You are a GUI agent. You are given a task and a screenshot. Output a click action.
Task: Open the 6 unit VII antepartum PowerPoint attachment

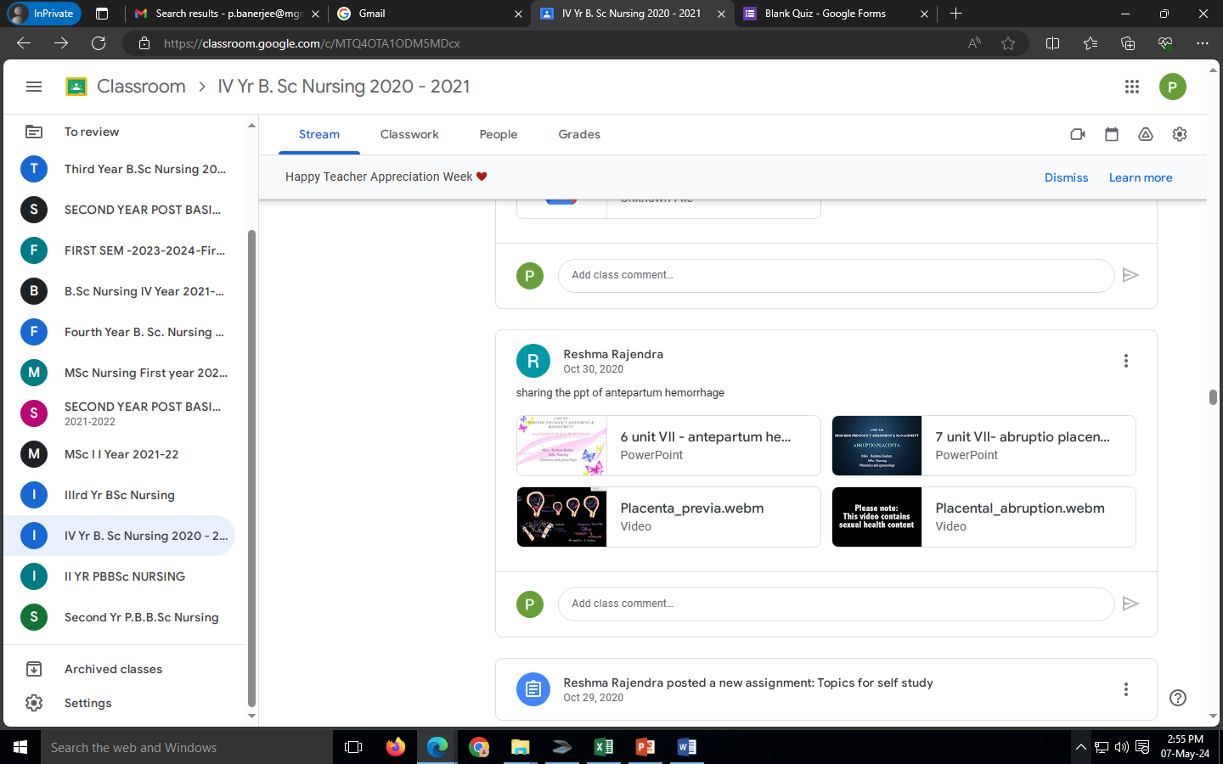coord(668,446)
